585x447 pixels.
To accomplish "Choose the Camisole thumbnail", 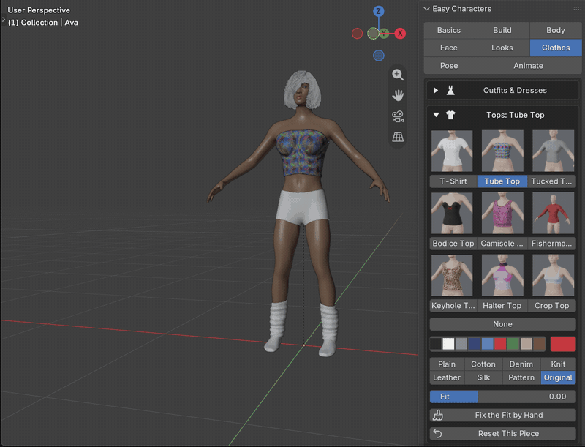I will pos(502,213).
